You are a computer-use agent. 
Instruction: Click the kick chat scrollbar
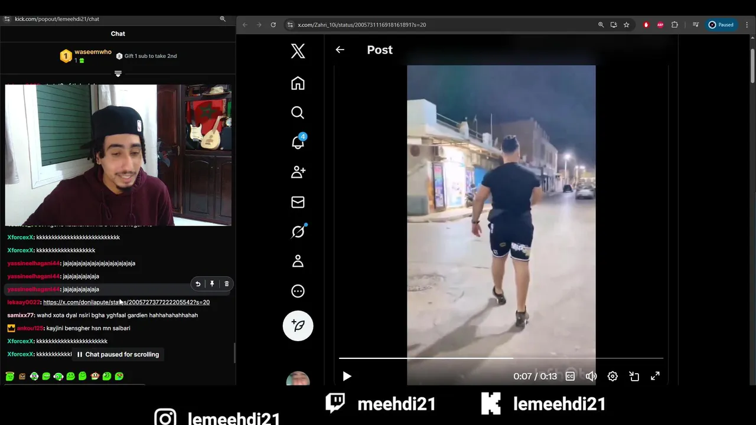[234, 352]
